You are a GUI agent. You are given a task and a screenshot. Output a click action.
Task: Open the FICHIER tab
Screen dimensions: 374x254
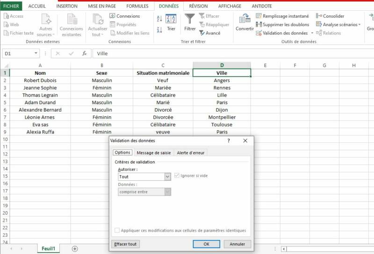[11, 6]
